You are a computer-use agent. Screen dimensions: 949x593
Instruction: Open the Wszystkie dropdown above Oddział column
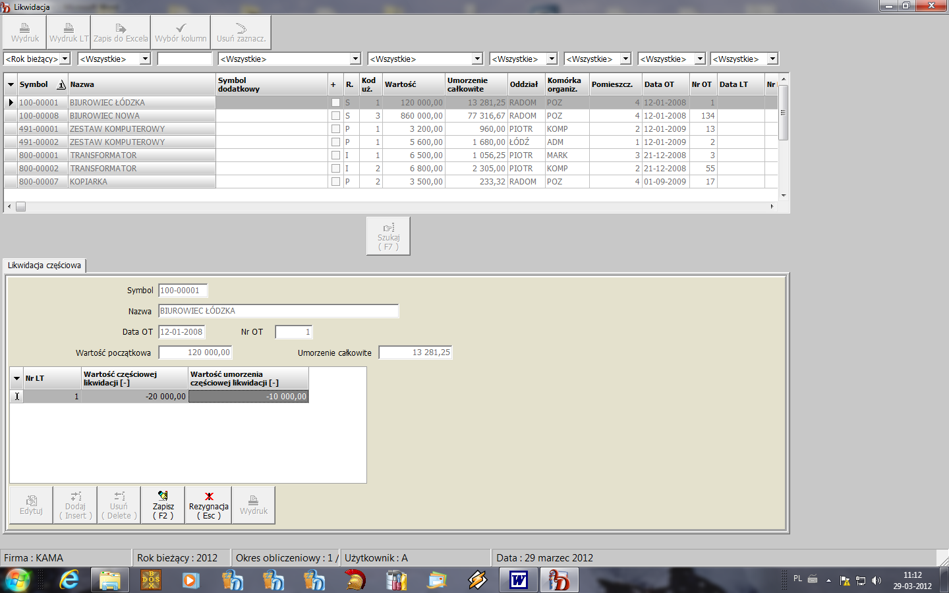pos(552,59)
